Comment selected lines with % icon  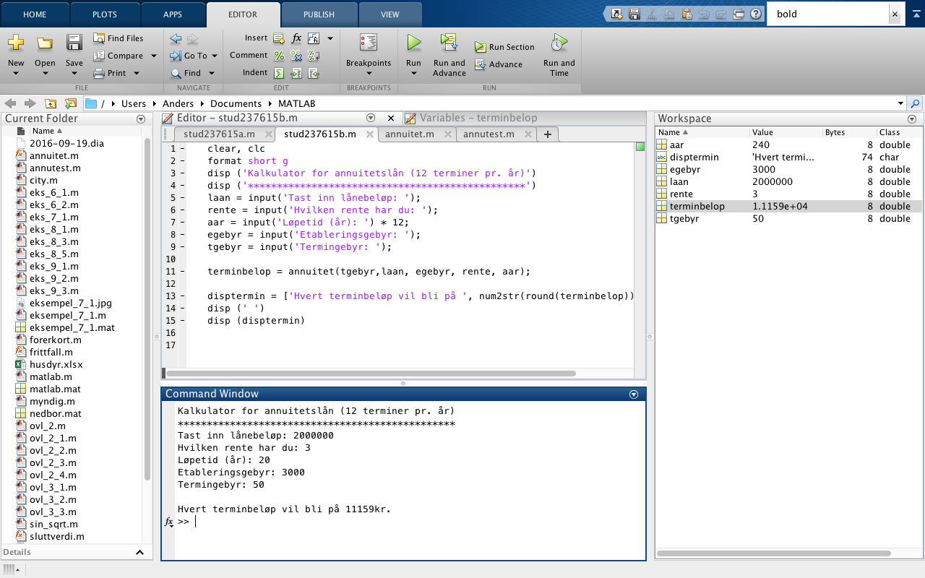point(279,56)
